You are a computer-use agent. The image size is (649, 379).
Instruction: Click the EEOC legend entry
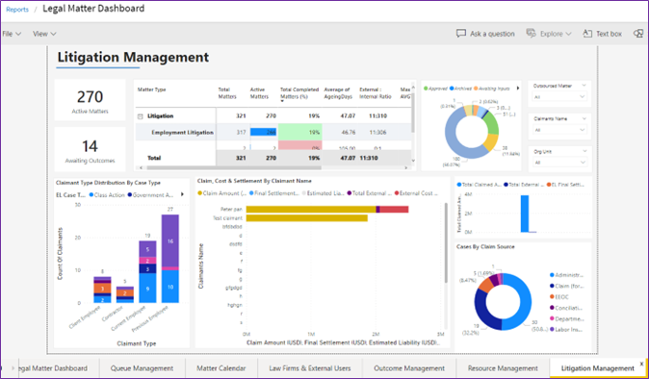point(559,296)
